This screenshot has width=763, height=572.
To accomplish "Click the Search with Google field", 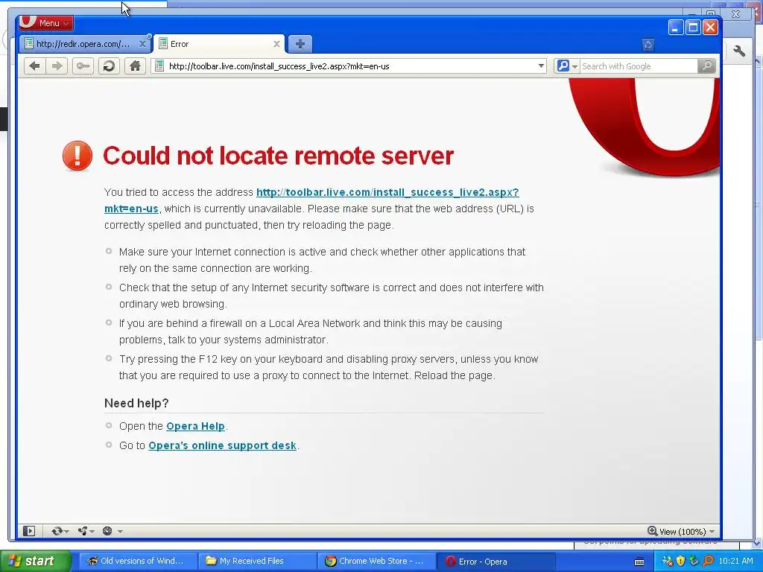I will pyautogui.click(x=639, y=66).
